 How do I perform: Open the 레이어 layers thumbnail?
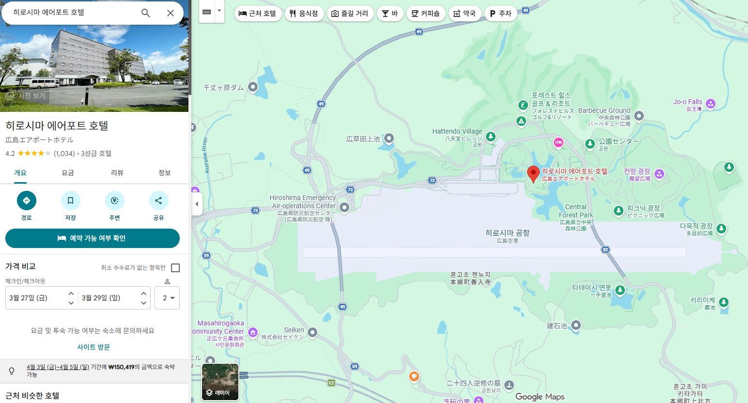(220, 382)
